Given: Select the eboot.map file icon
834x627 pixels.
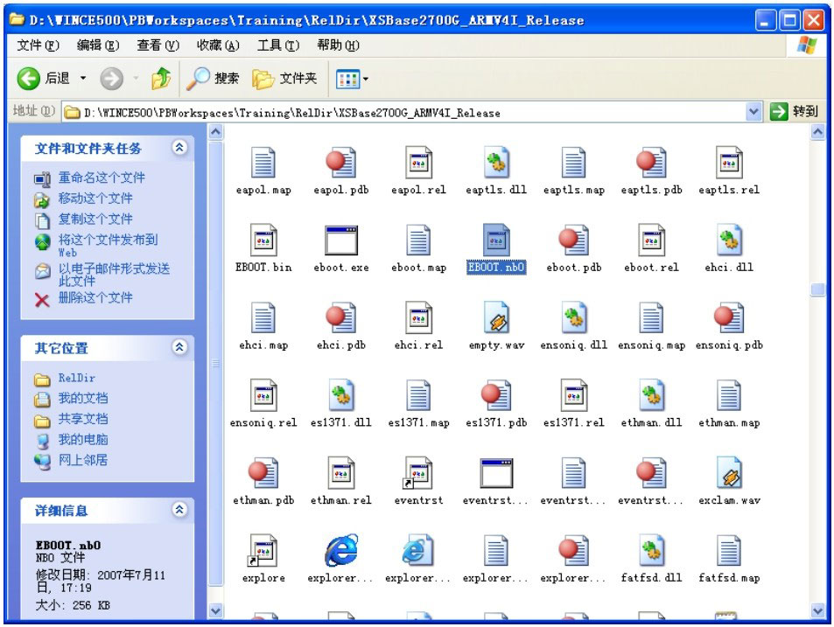Looking at the screenshot, I should 418,240.
